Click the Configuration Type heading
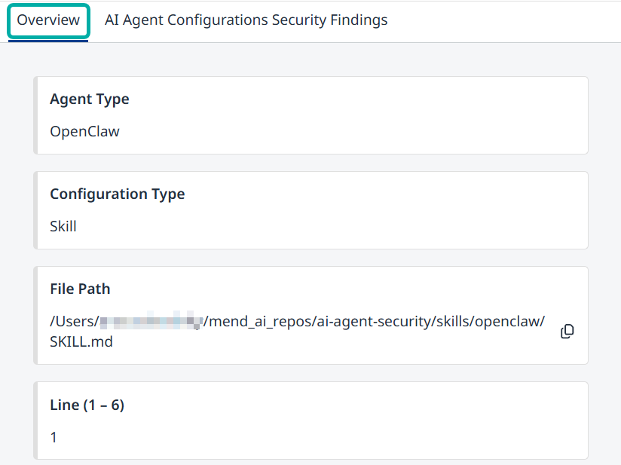 click(x=117, y=194)
